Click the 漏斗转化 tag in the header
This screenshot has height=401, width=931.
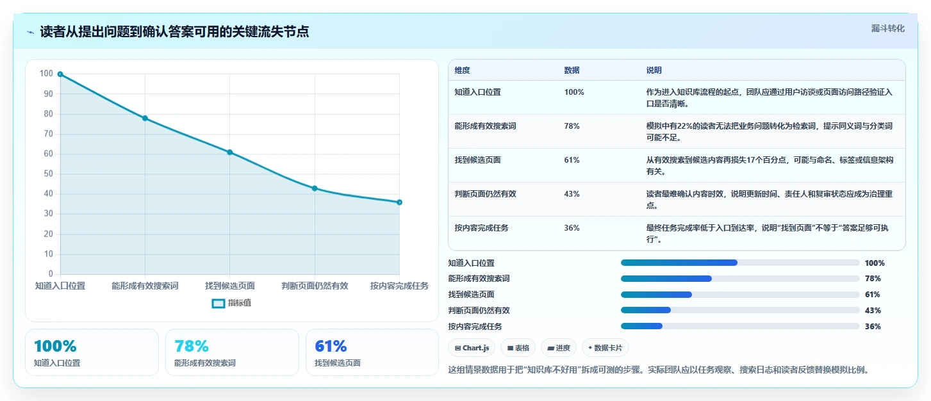(x=887, y=28)
